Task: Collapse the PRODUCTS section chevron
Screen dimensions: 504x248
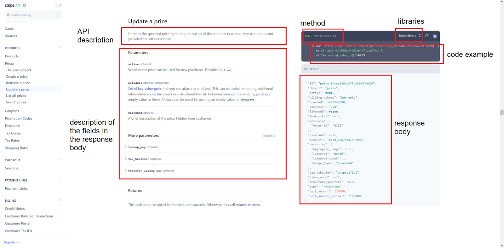Action: [x=61, y=48]
